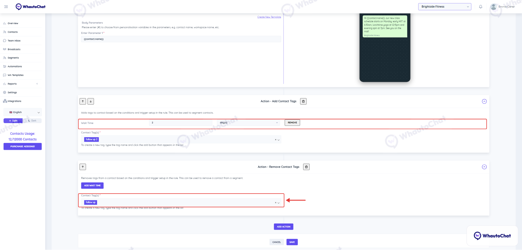Delete the Remove Contact Tags action
This screenshot has width=522, height=250.
306,167
